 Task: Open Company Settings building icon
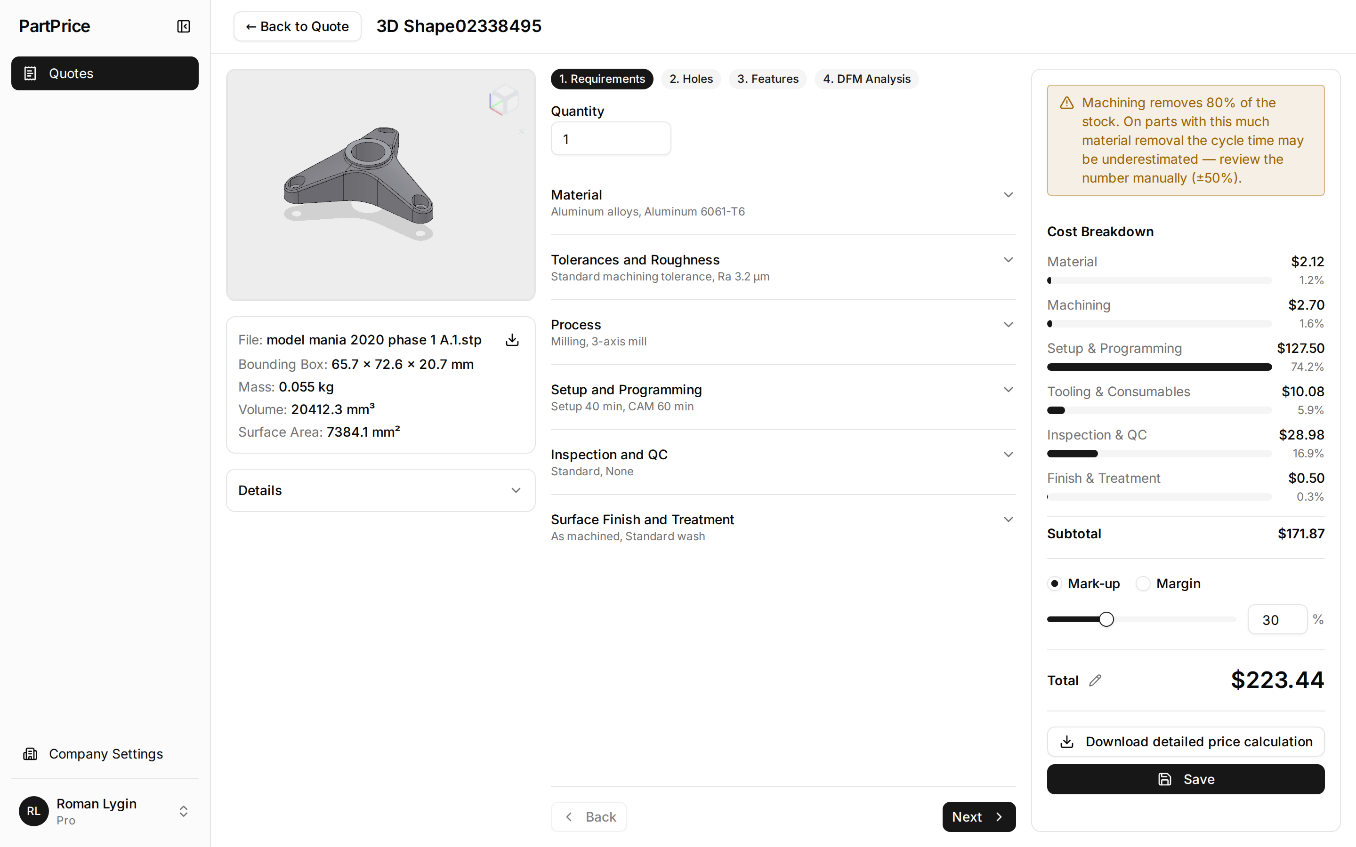pos(30,754)
